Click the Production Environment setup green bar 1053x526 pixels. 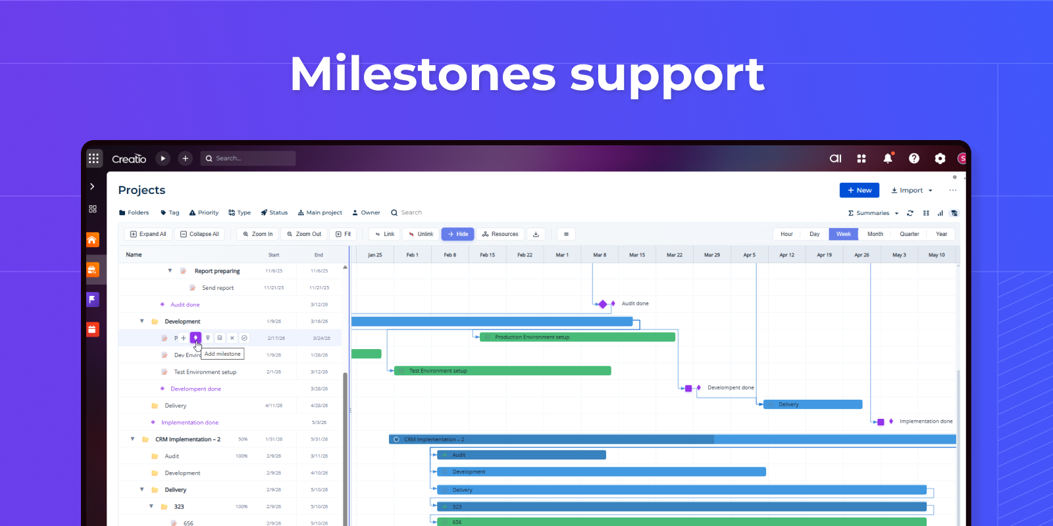tap(577, 337)
